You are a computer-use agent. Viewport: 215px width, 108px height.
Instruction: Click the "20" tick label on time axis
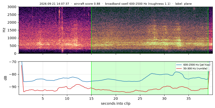click(116, 99)
